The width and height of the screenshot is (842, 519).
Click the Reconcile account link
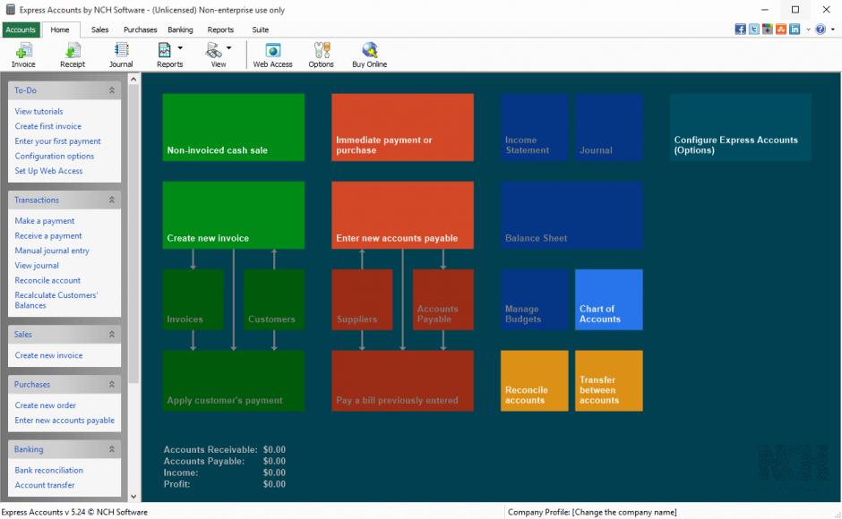point(47,280)
